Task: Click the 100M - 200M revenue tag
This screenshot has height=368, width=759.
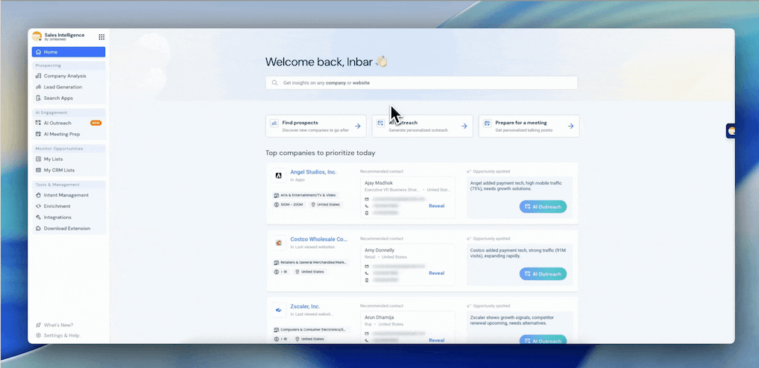Action: 289,205
